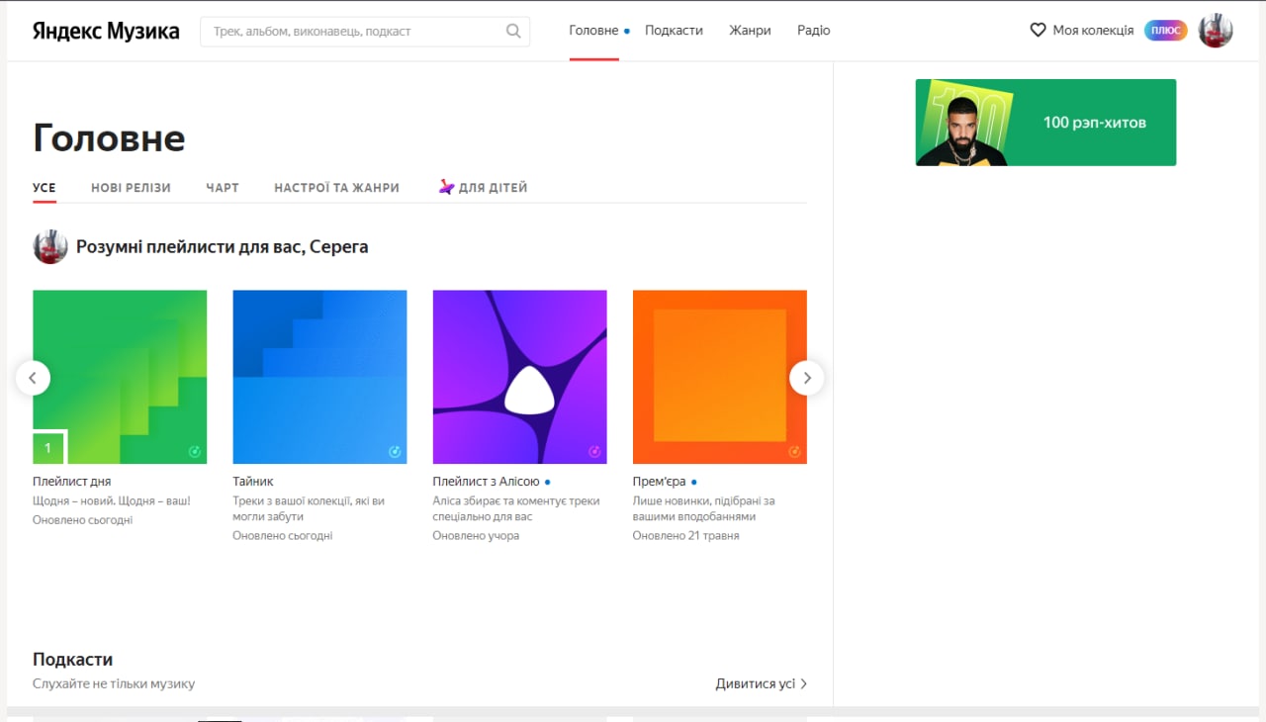1266x722 pixels.
Task: Open the green Плейлист дня cover
Action: coord(120,377)
